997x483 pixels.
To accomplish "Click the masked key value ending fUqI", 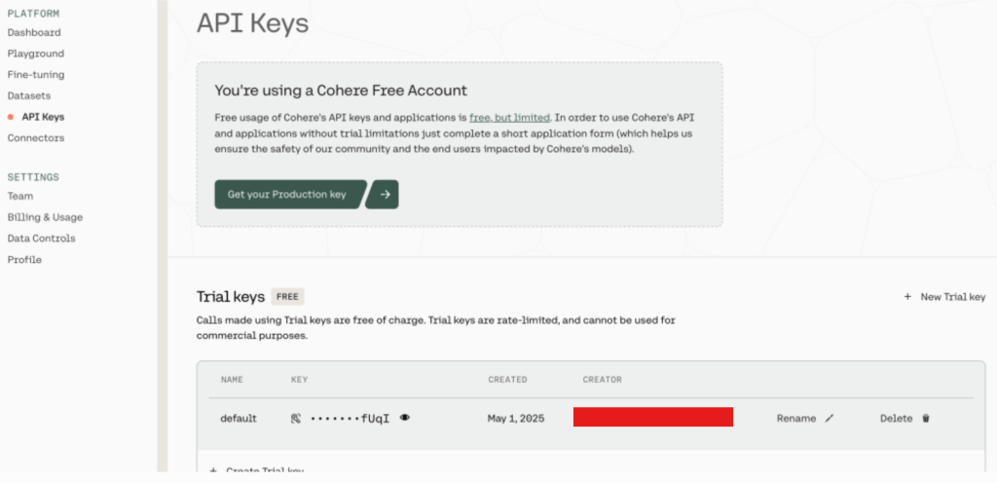I will coord(351,419).
